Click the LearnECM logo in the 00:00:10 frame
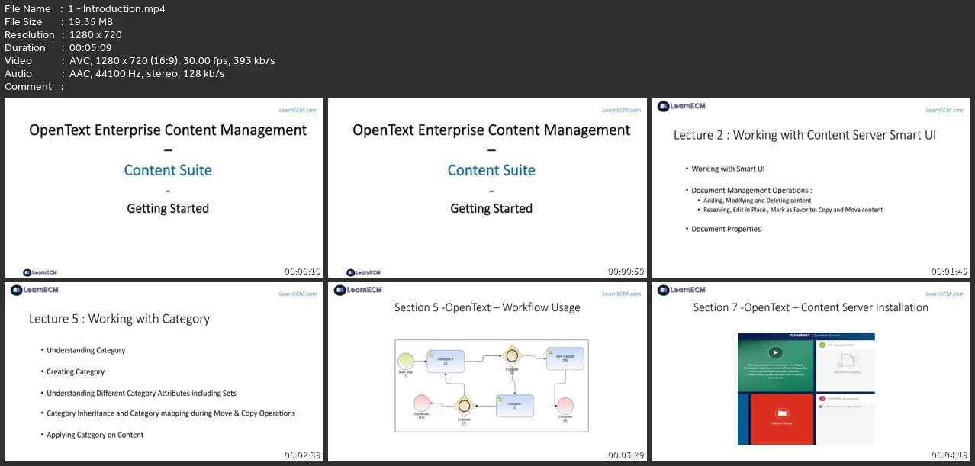This screenshot has width=975, height=466. click(40, 272)
